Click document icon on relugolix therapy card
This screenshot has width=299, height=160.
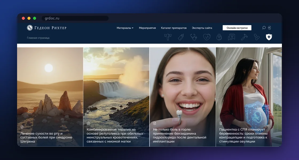pos(88,123)
